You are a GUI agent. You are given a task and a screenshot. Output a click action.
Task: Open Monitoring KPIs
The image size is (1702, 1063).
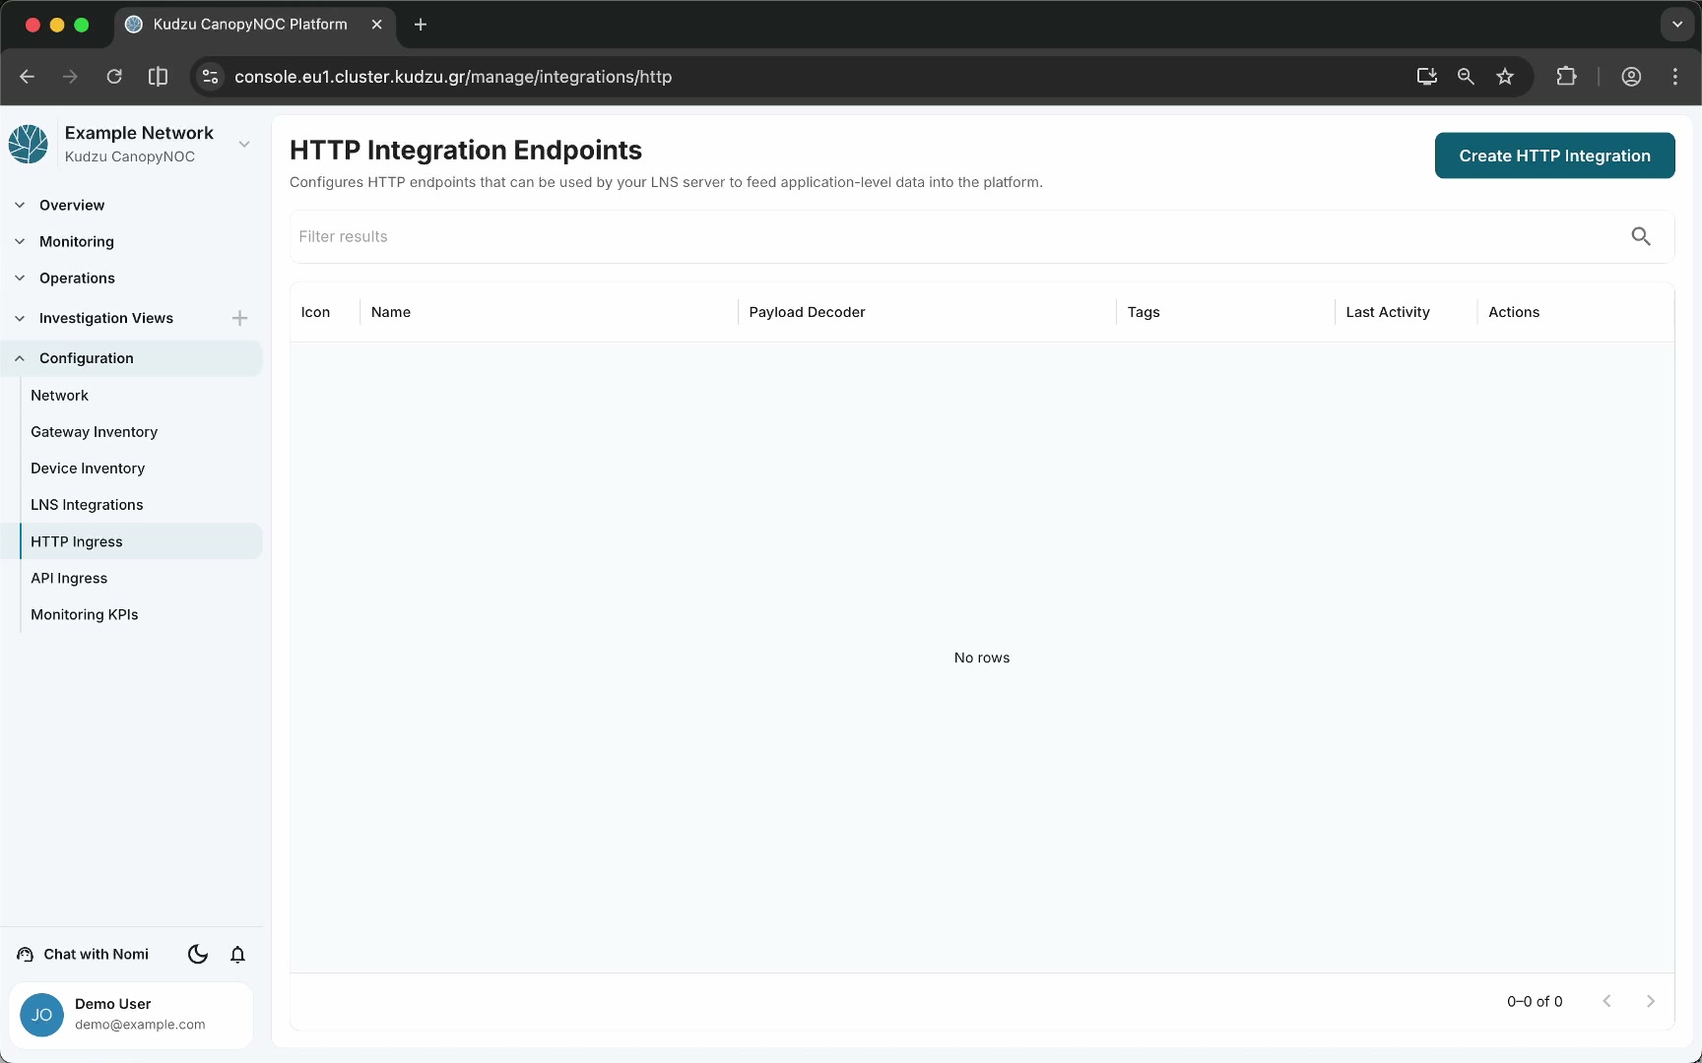tap(84, 614)
